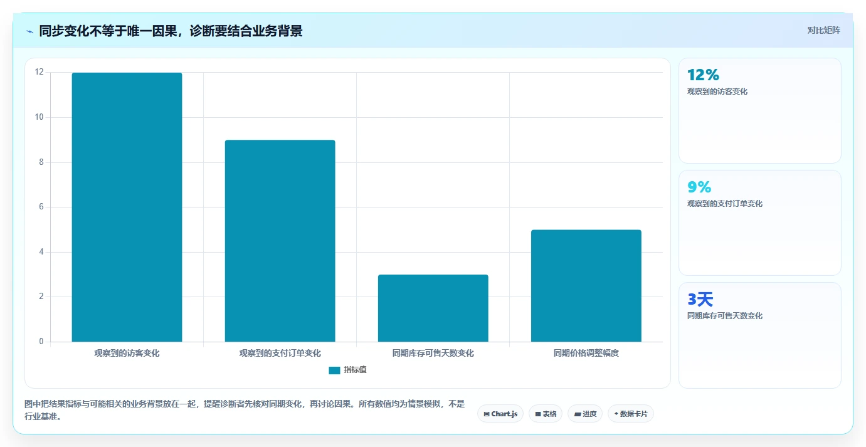The width and height of the screenshot is (866, 447).
Task: Click the y-axis tick value 10
Action: (x=40, y=117)
